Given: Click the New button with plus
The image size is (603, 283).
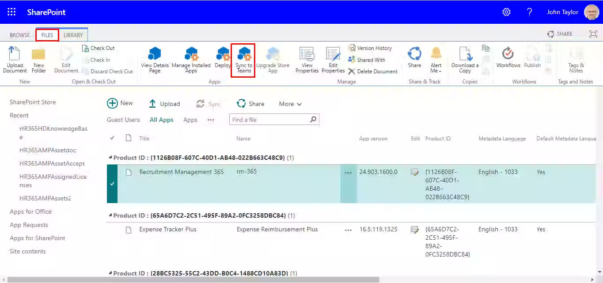Looking at the screenshot, I should point(120,103).
